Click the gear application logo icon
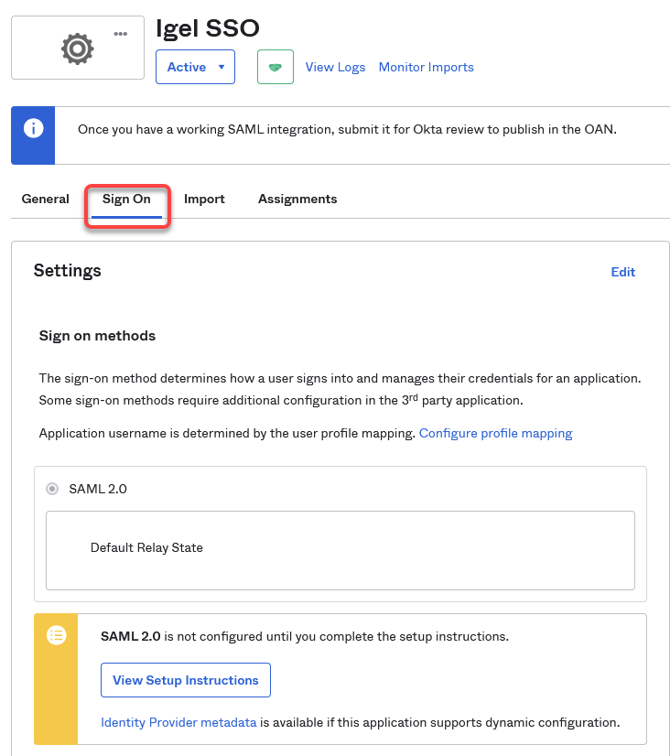Image resolution: width=670 pixels, height=756 pixels. point(78,49)
